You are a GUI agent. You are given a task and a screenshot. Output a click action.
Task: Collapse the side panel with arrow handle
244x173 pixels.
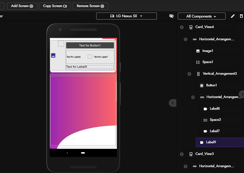click(x=172, y=103)
